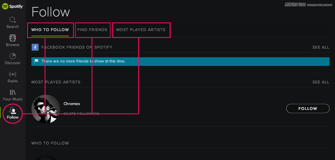Click the 'Most Played Artists' section heading
This screenshot has height=160, width=335.
(x=56, y=82)
